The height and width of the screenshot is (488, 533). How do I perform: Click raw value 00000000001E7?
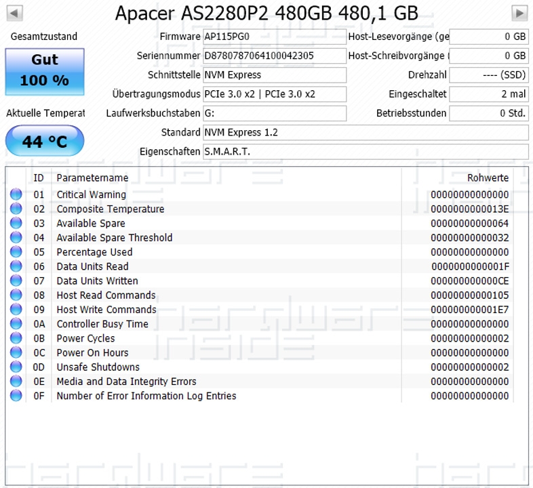[470, 310]
